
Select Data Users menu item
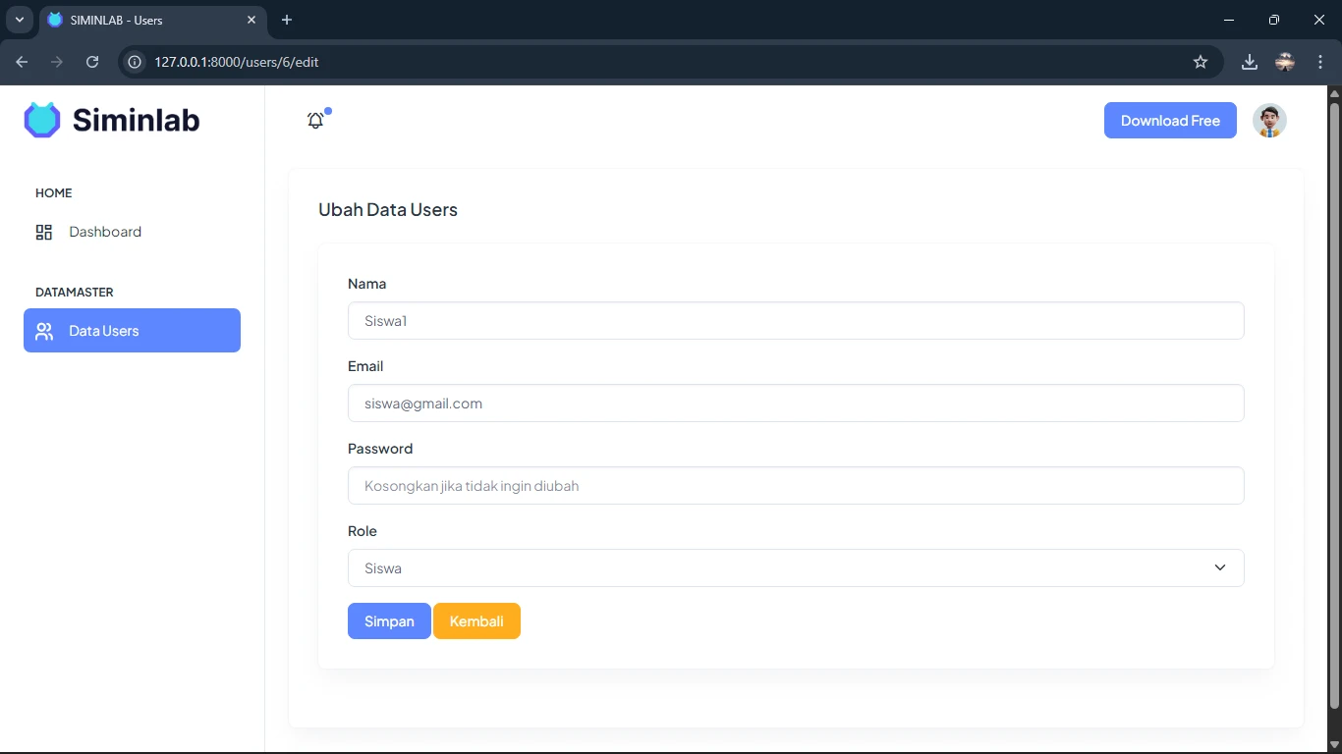(x=132, y=331)
